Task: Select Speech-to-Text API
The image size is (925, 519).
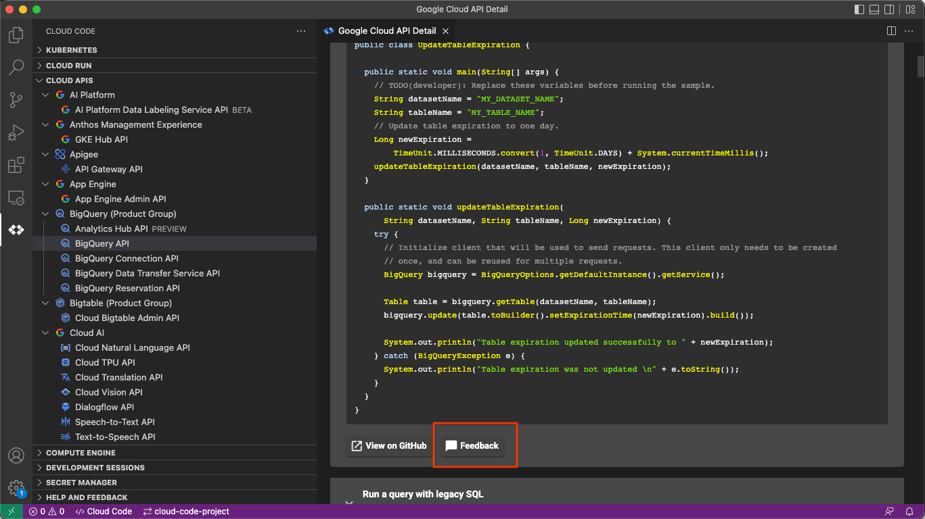Action: [175, 422]
